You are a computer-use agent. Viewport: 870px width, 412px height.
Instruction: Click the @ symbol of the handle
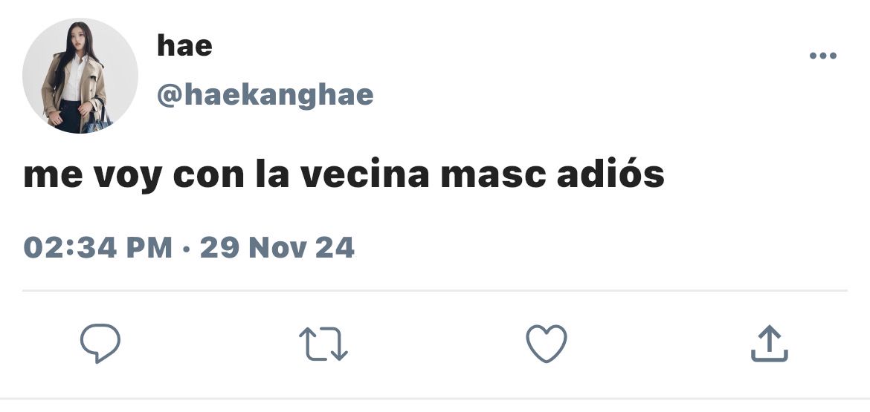[169, 97]
